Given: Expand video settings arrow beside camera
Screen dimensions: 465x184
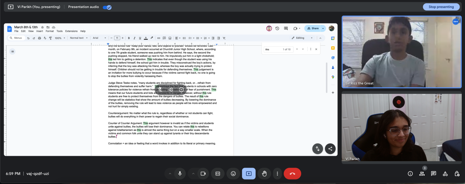Looking at the screenshot, I should 193,173.
